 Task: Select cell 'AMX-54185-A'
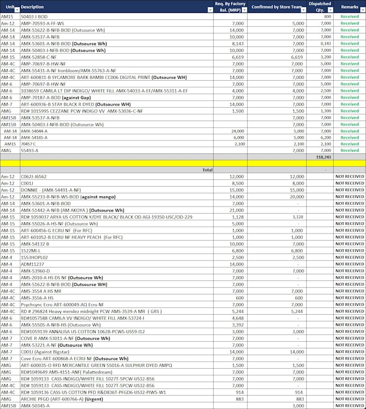[117, 137]
